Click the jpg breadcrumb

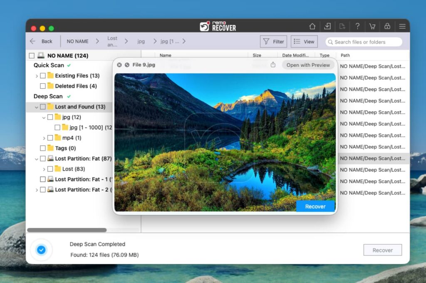[141, 41]
